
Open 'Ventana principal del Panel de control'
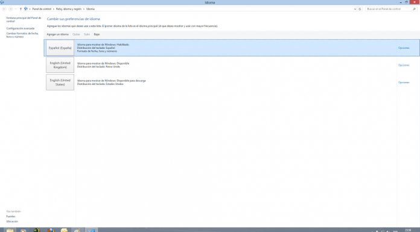24,19
